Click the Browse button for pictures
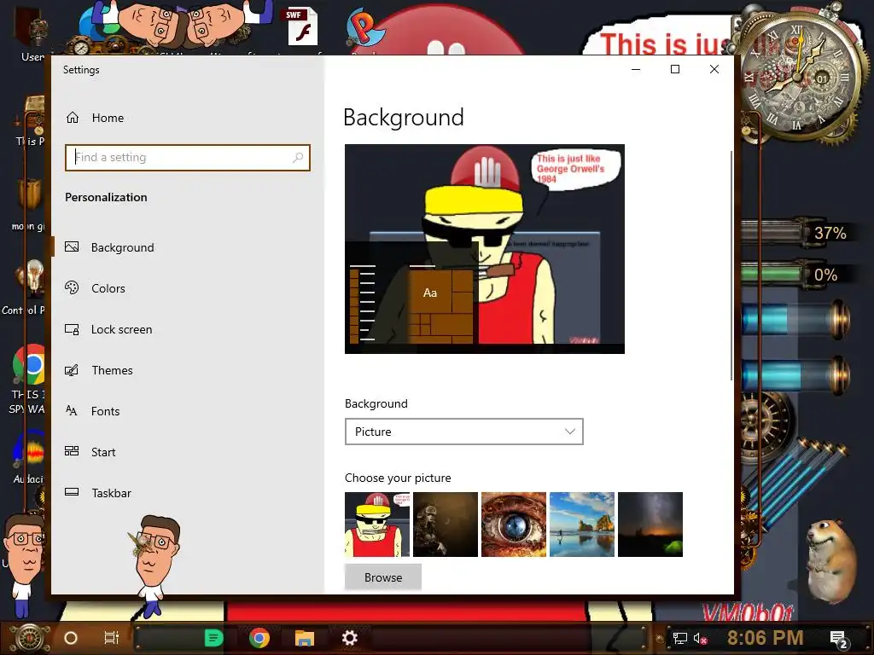This screenshot has width=874, height=655. 383,577
